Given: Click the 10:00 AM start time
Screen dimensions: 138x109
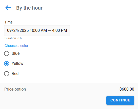Looking at the screenshot, I should click(x=38, y=30).
